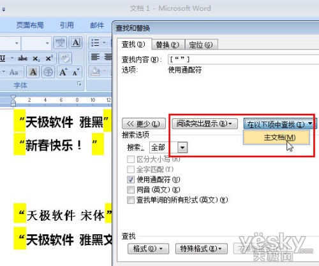Open the enclosed character (circled 字) tool
The image size is (319, 266).
pos(48,72)
